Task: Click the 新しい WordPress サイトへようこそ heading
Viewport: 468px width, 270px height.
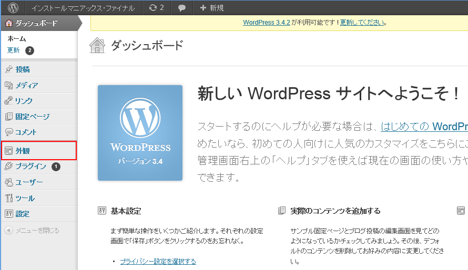Action: coord(328,94)
